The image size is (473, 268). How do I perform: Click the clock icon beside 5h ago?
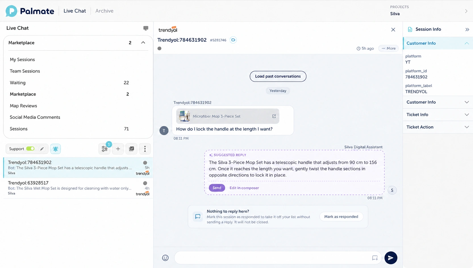click(x=359, y=48)
